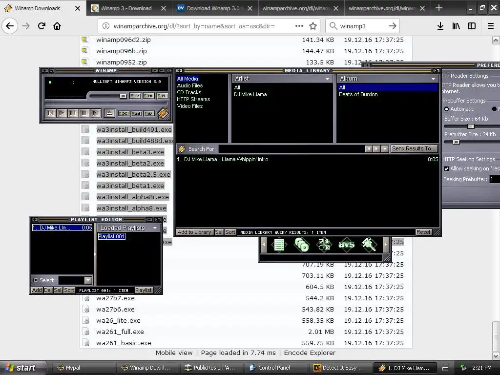This screenshot has height=375, width=500.
Task: Select Beats of Burdon album
Action: coord(358,94)
